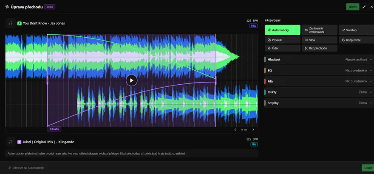The height and width of the screenshot is (174, 374).
Task: Click the music note icon of track A
Action: pyautogui.click(x=10, y=23)
